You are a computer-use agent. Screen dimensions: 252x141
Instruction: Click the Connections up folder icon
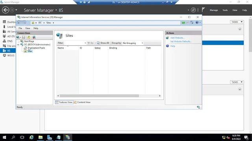pos(29,38)
